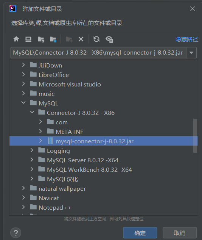
Task: Click the LibreOffice folder icon
Action: pyautogui.click(x=33, y=74)
